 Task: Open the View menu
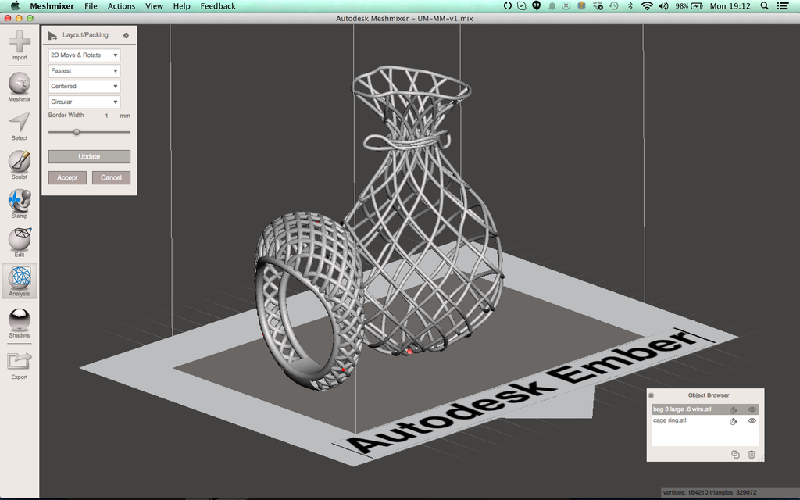pyautogui.click(x=154, y=6)
